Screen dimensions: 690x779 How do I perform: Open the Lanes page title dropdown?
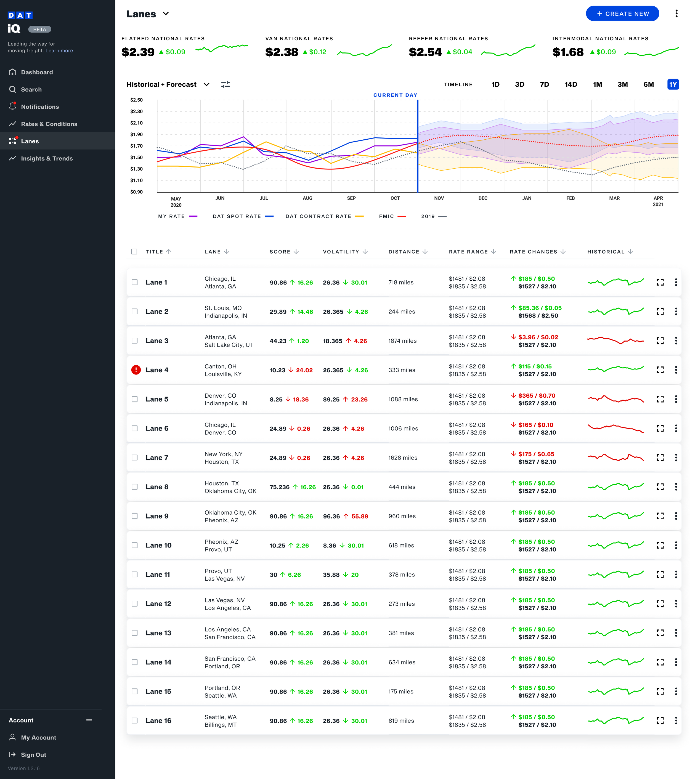click(166, 14)
